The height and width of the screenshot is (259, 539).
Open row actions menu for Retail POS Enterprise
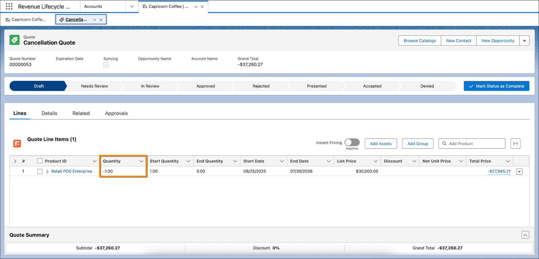click(519, 171)
